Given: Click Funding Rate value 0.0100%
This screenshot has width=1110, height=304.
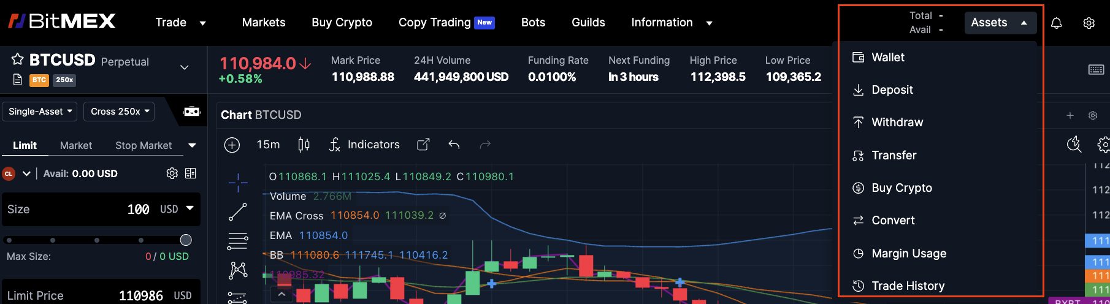Looking at the screenshot, I should pyautogui.click(x=552, y=77).
